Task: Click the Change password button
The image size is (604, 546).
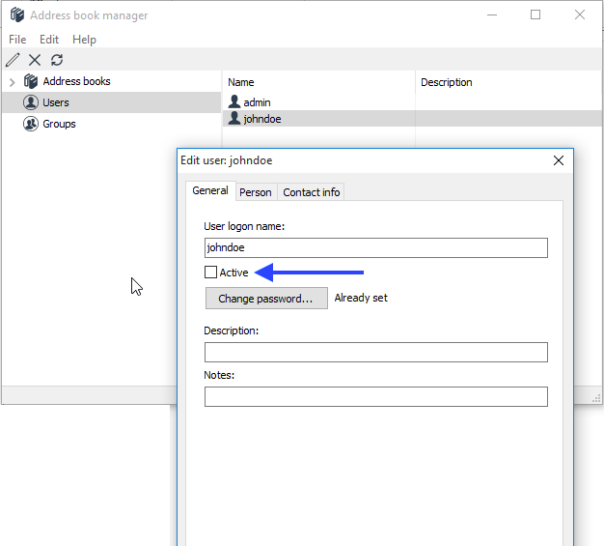Action: 266,299
